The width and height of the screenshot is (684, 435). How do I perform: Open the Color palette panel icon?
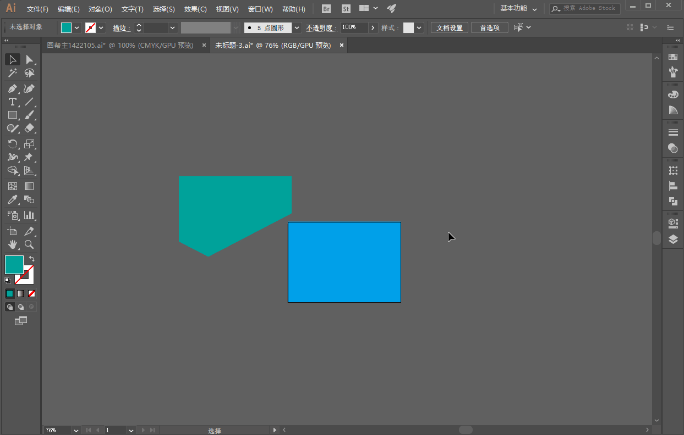[x=672, y=95]
